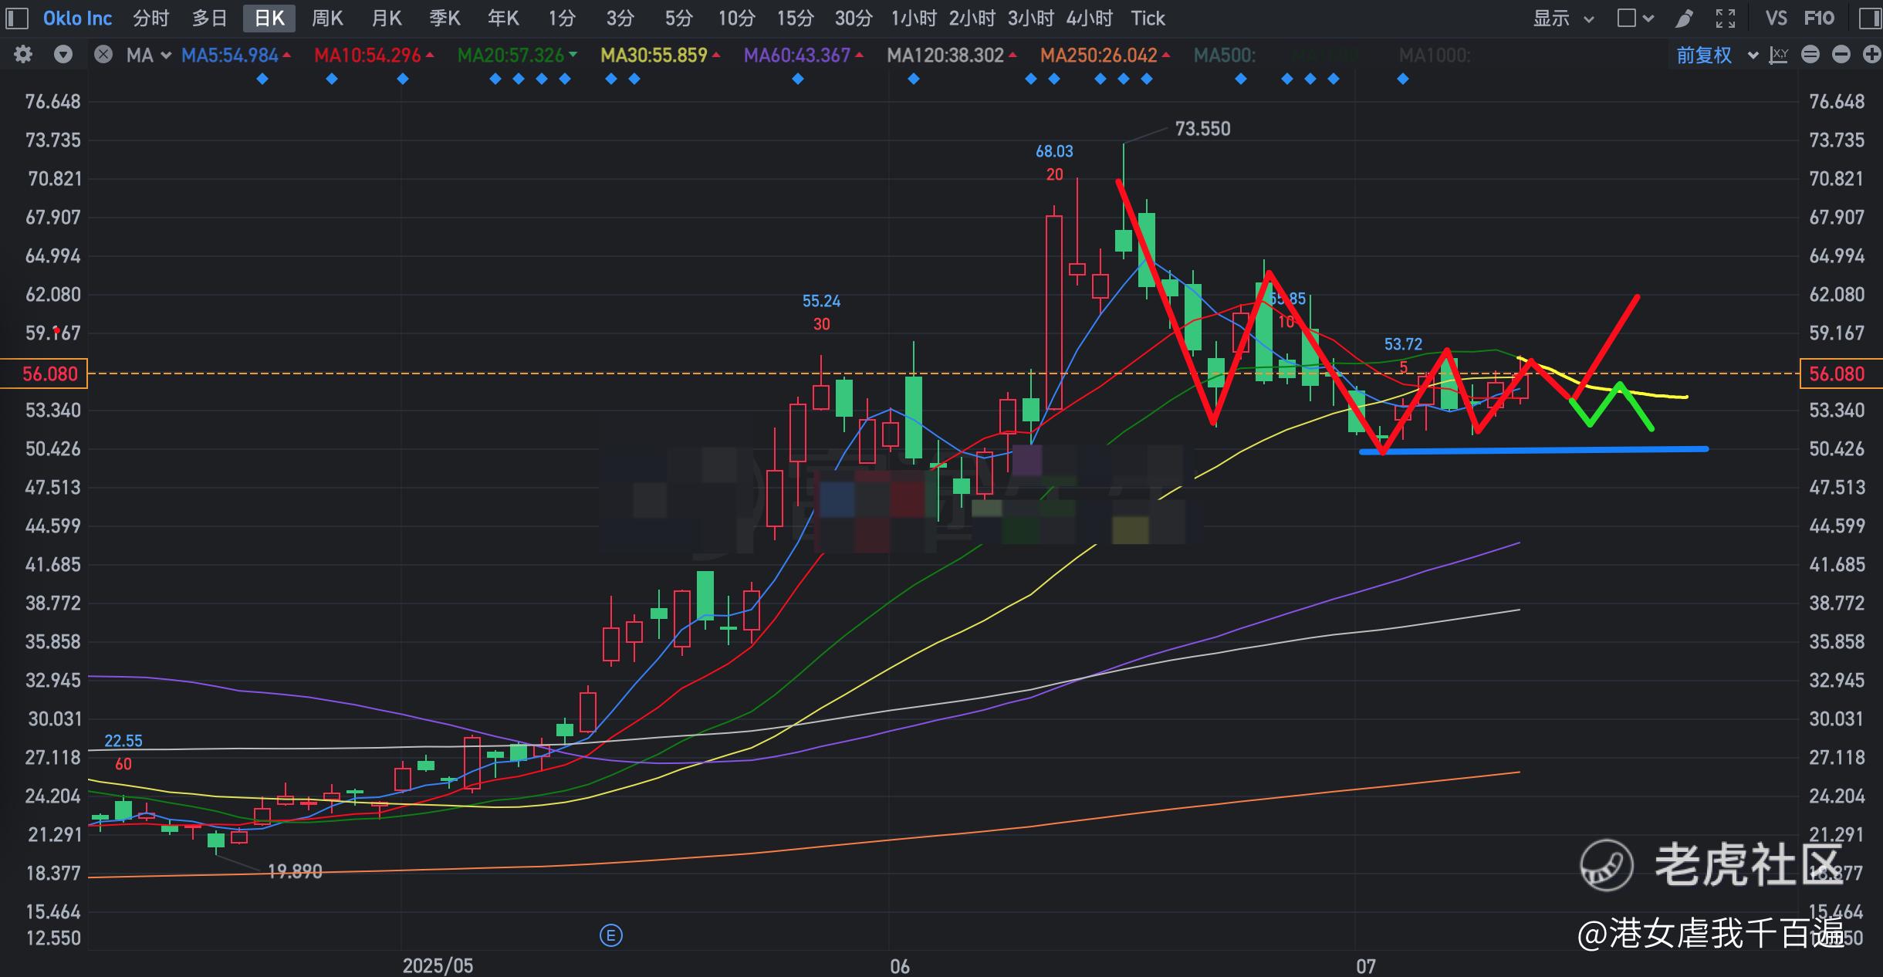Switch to 多日 multi-day tab
Image resolution: width=1883 pixels, height=977 pixels.
pyautogui.click(x=209, y=18)
